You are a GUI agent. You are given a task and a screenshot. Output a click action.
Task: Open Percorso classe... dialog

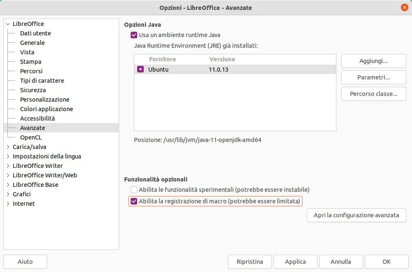coord(374,94)
